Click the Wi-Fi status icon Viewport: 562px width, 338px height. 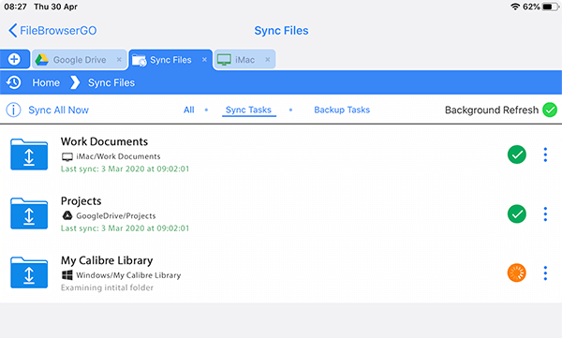point(515,7)
